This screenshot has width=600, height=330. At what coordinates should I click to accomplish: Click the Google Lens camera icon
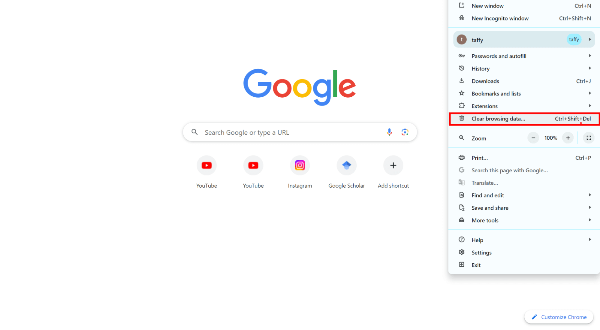coord(404,132)
